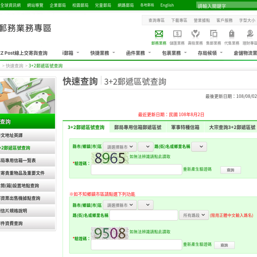The height and width of the screenshot is (257, 257).
Task: Open the 請選擇縣市 dropdown in first form
Action: (x=120, y=147)
